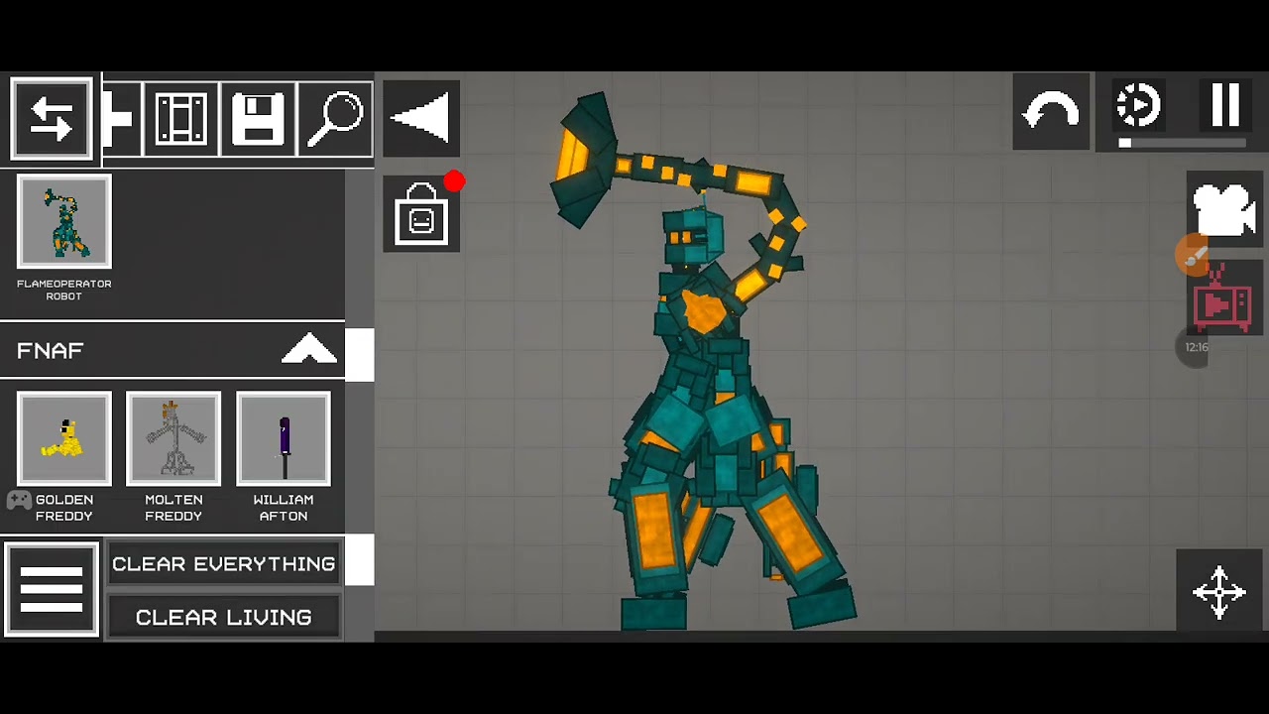The width and height of the screenshot is (1269, 714).
Task: Select the move cross-arrows tool
Action: click(1218, 592)
